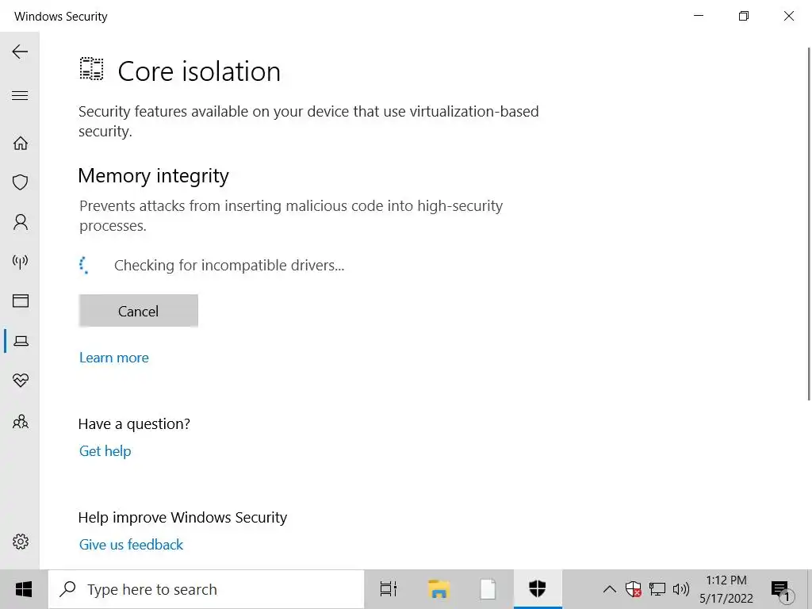The image size is (812, 609).
Task: Open the notification action center
Action: [781, 589]
